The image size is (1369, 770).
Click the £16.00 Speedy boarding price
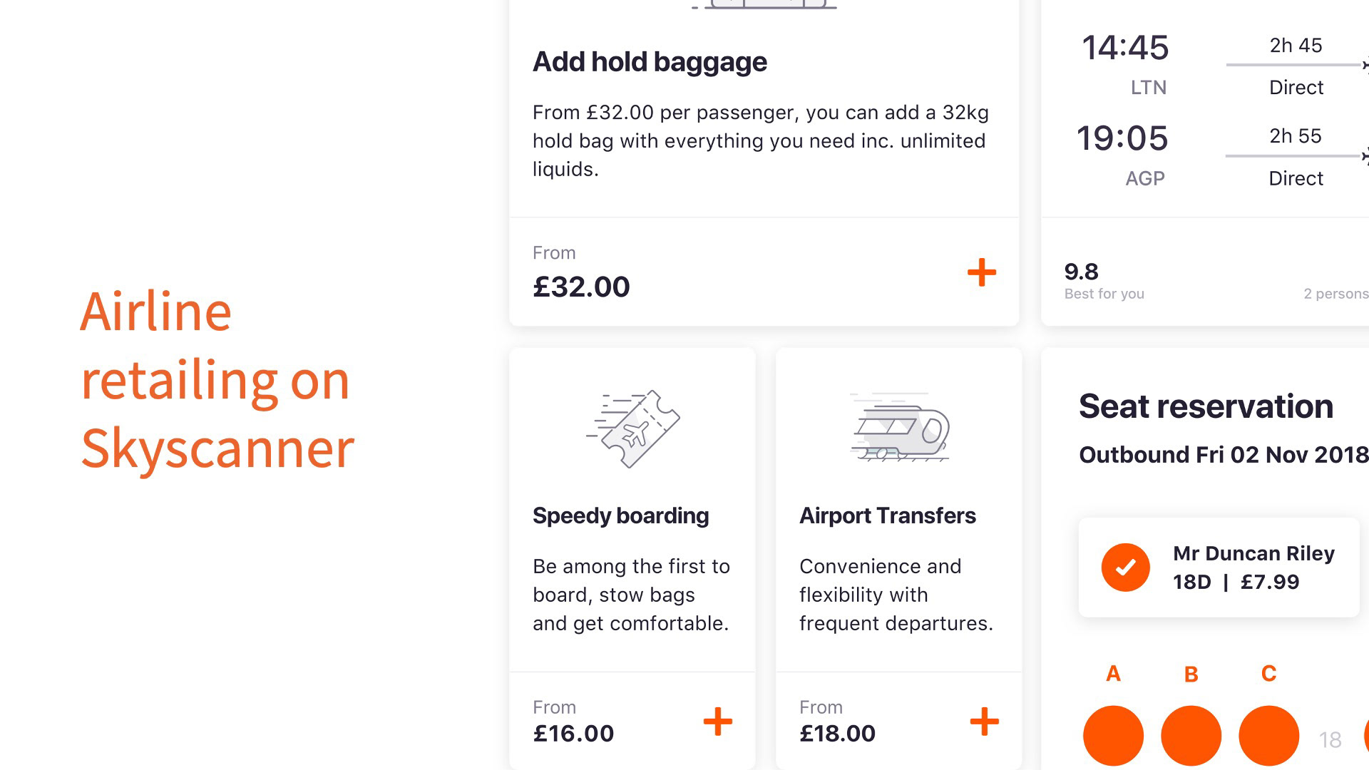(x=573, y=733)
